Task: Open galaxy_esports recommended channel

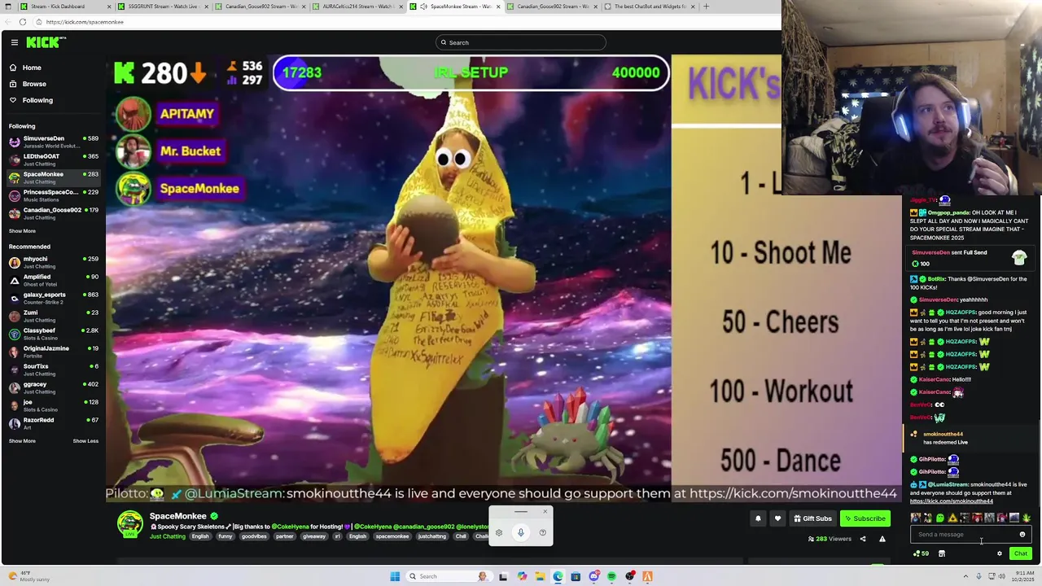Action: coord(53,298)
